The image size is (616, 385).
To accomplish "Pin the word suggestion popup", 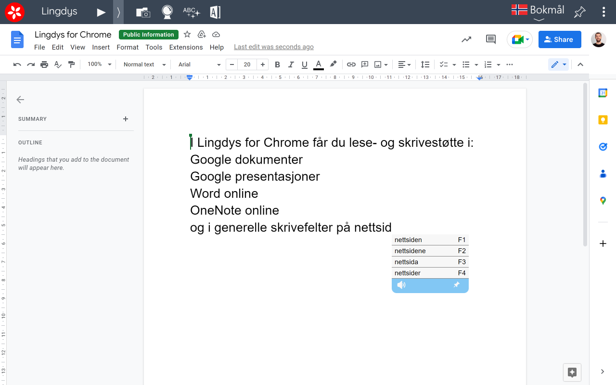I will (457, 285).
